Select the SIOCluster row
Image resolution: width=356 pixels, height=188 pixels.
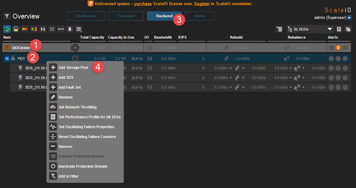pyautogui.click(x=177, y=48)
